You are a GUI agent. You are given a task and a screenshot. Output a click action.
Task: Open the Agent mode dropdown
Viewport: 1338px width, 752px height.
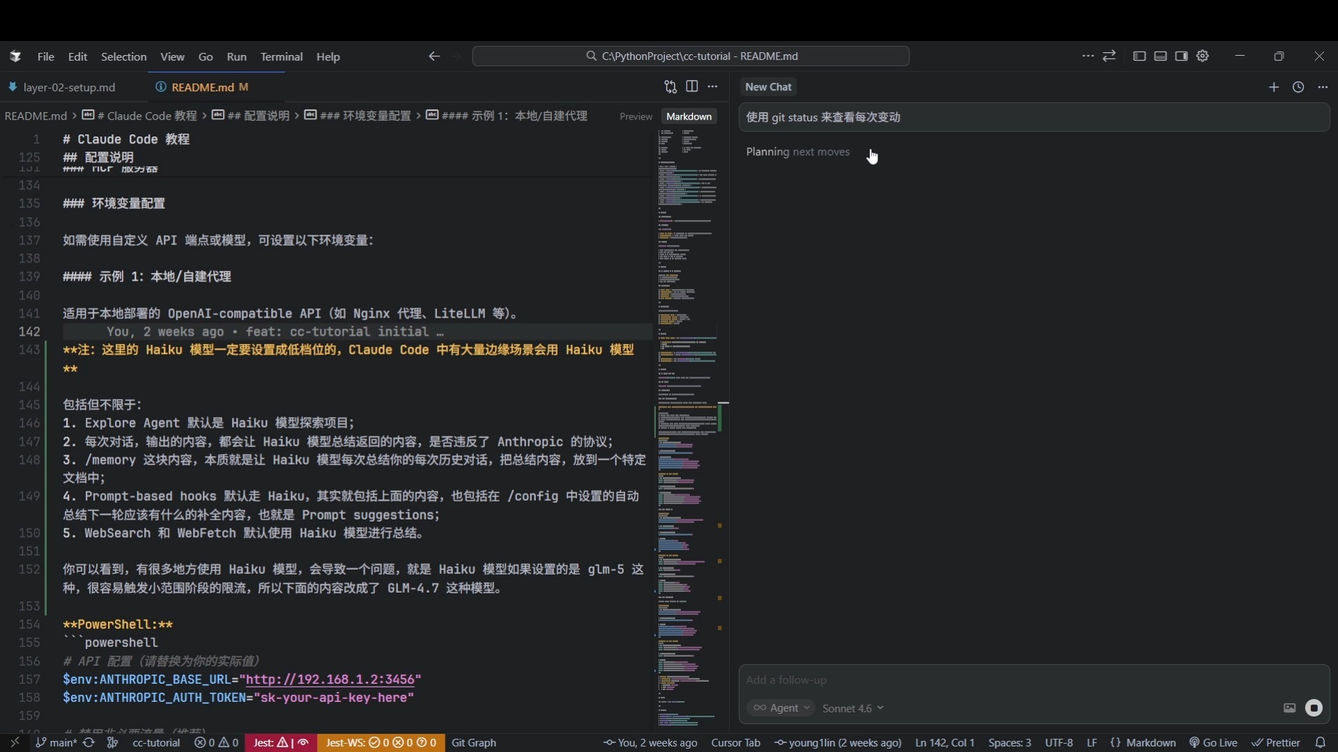click(x=780, y=708)
